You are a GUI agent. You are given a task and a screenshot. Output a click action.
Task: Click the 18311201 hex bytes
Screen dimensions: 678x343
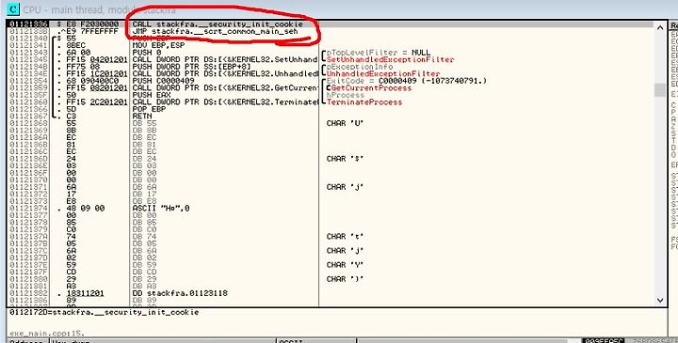(x=85, y=293)
